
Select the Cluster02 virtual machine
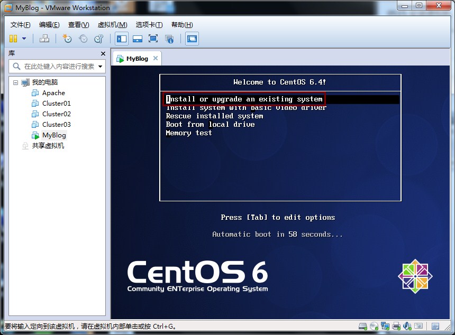pyautogui.click(x=56, y=114)
